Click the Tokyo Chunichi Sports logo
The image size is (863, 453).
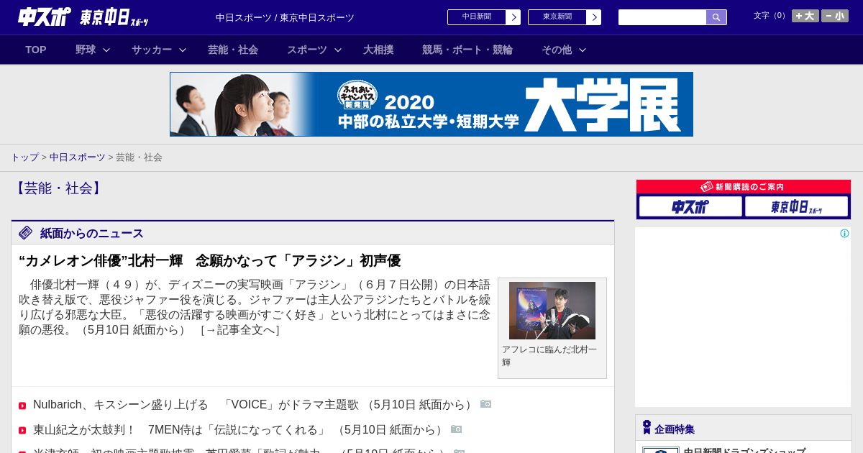[x=114, y=17]
